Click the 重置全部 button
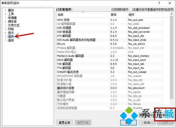Image resolution: width=176 pixels, height=128 pixels. click(65, 123)
